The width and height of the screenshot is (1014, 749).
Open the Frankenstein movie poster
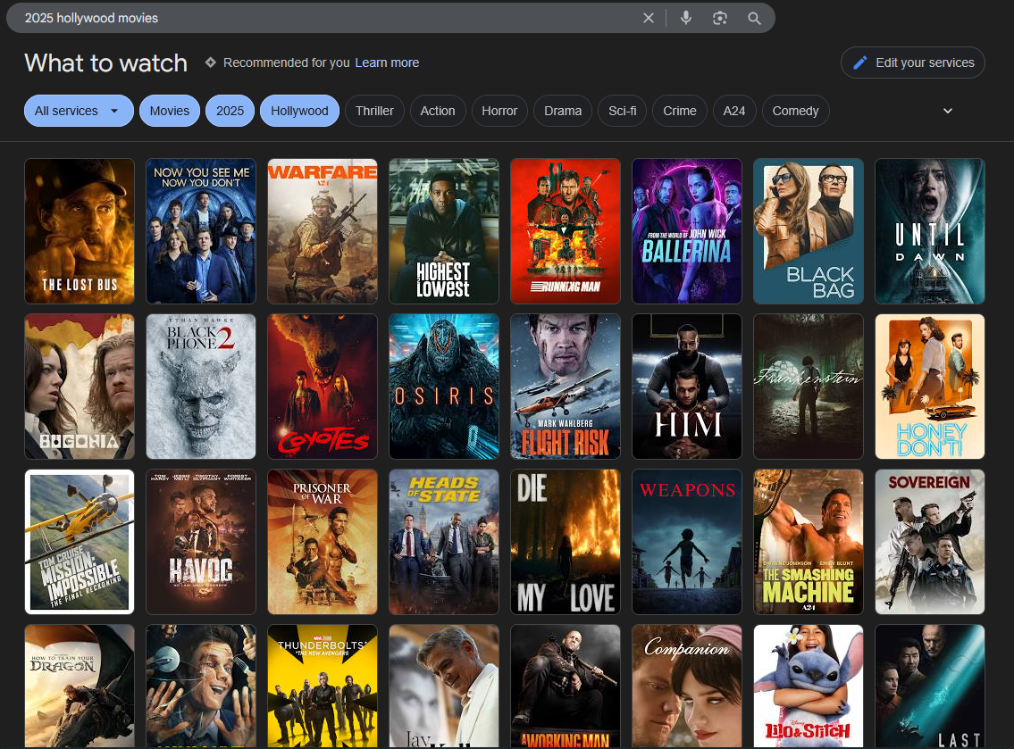809,387
